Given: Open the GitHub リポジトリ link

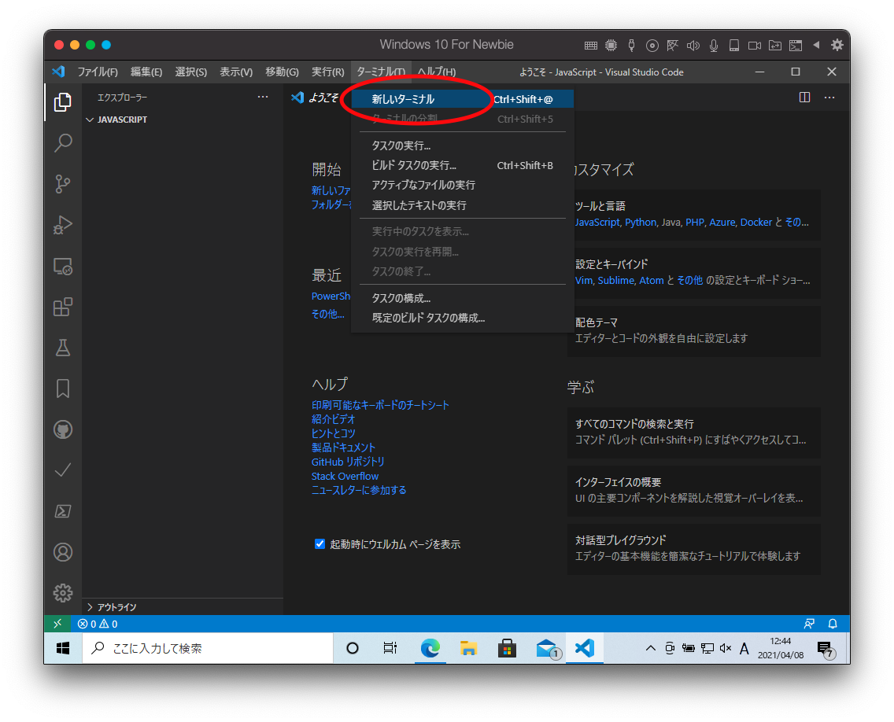Looking at the screenshot, I should (x=348, y=462).
